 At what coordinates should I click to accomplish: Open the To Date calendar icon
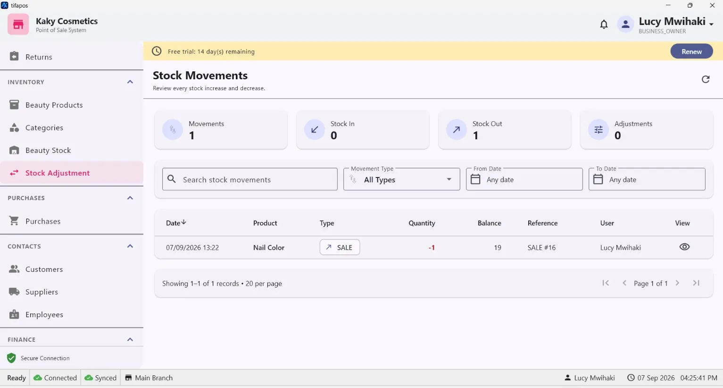click(x=598, y=179)
